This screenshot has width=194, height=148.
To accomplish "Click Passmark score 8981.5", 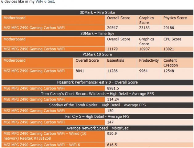I will [113, 88].
